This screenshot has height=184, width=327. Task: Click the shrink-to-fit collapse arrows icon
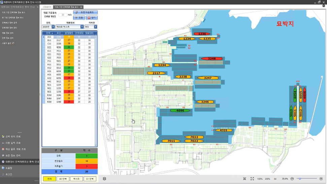click(x=244, y=179)
